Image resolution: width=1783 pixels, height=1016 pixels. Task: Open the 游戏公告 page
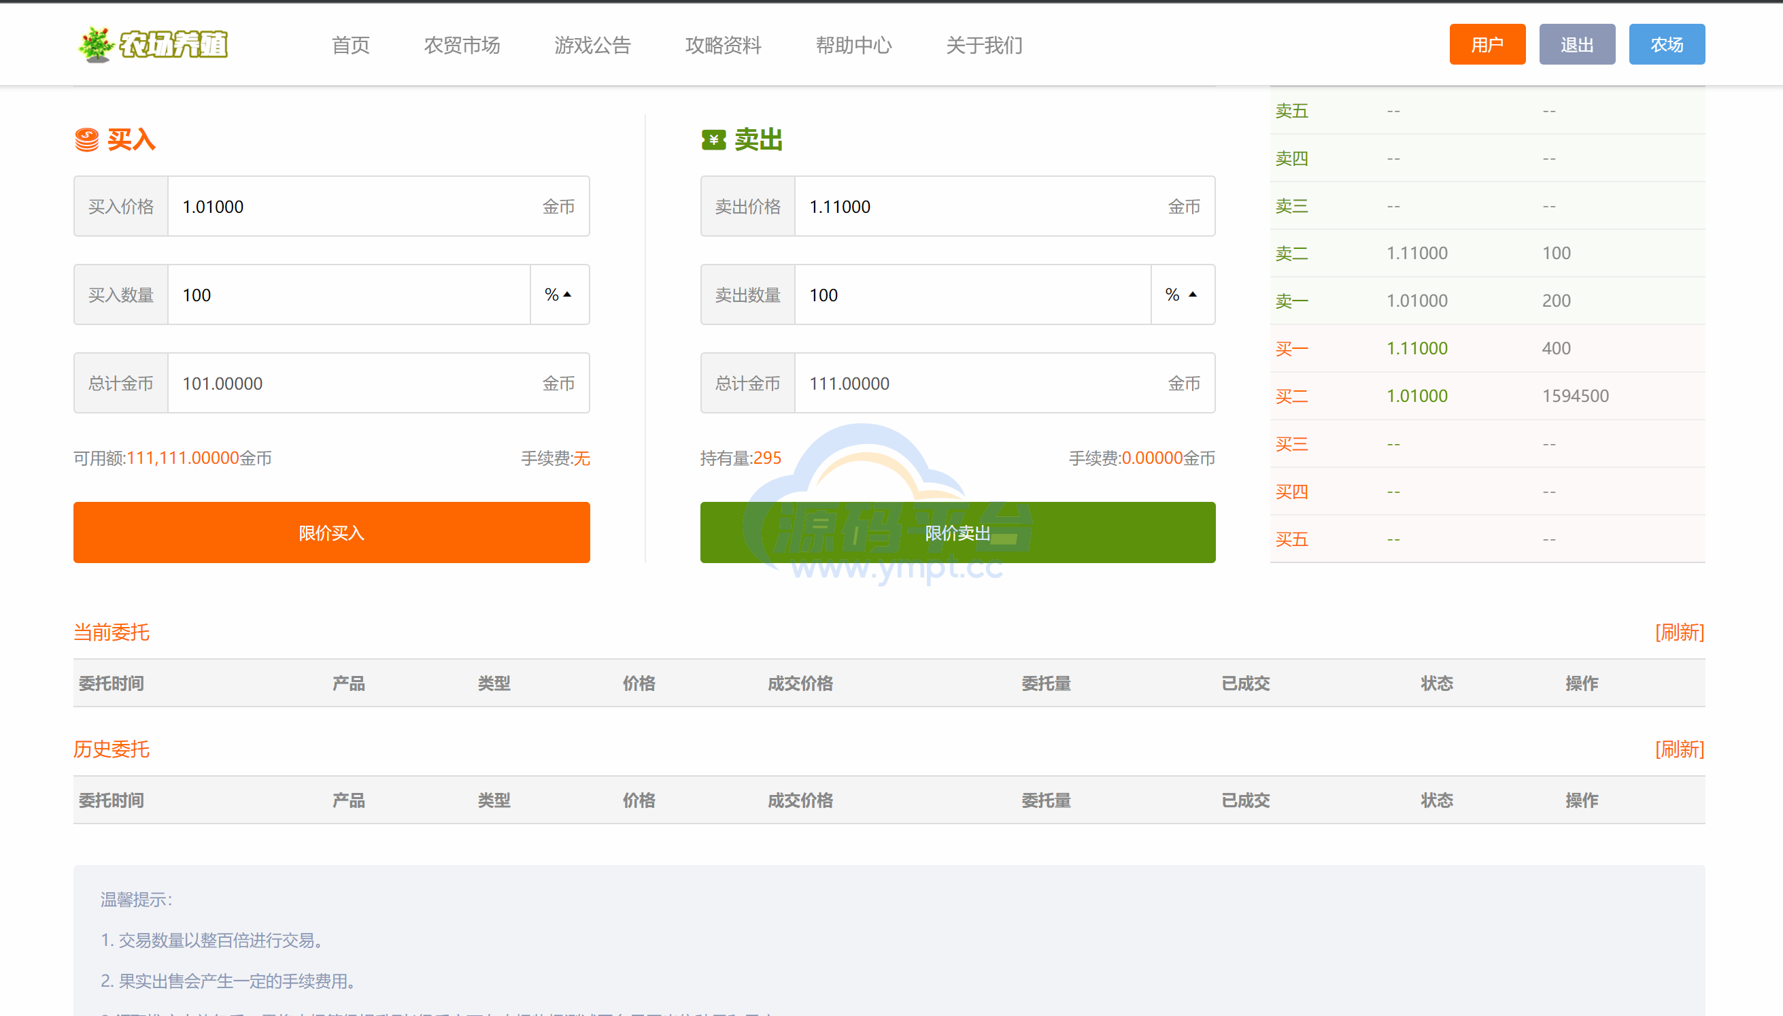pyautogui.click(x=592, y=46)
